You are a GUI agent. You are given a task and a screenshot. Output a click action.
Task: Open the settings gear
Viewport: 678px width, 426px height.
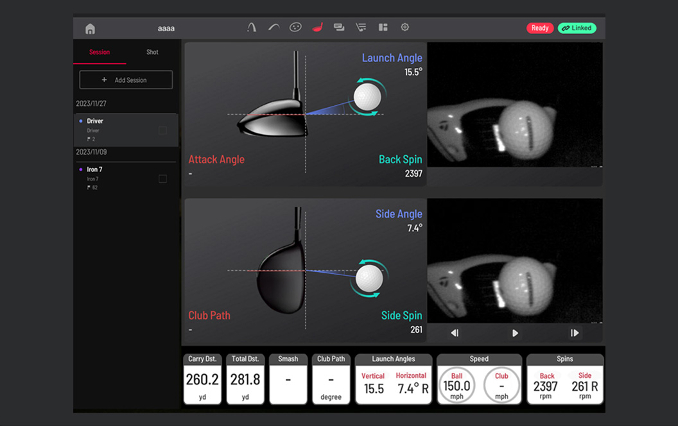(x=405, y=28)
